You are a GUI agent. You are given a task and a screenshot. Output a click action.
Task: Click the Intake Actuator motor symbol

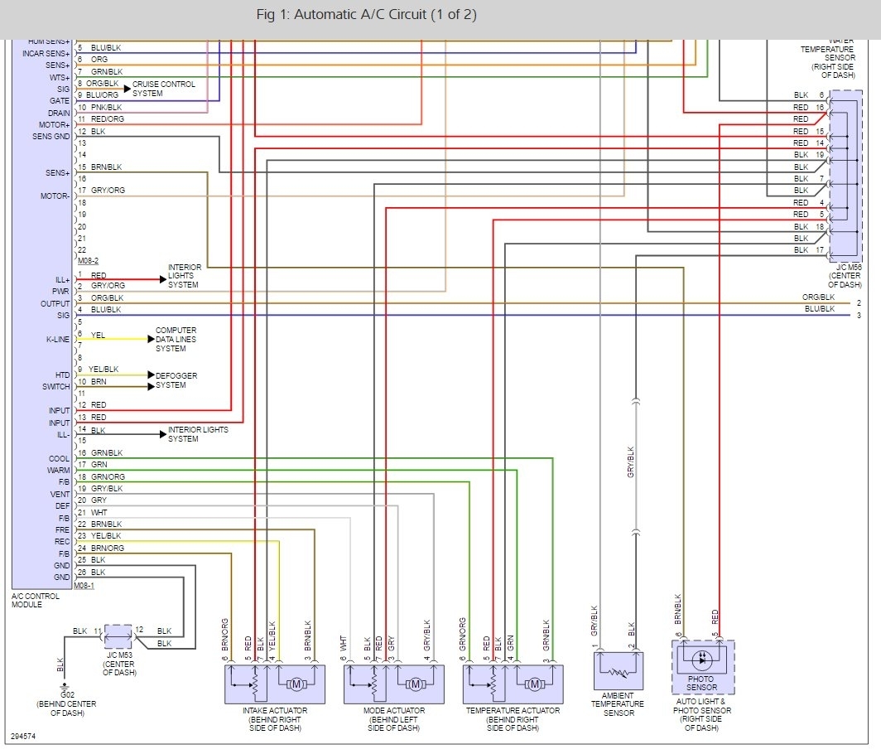pos(296,684)
